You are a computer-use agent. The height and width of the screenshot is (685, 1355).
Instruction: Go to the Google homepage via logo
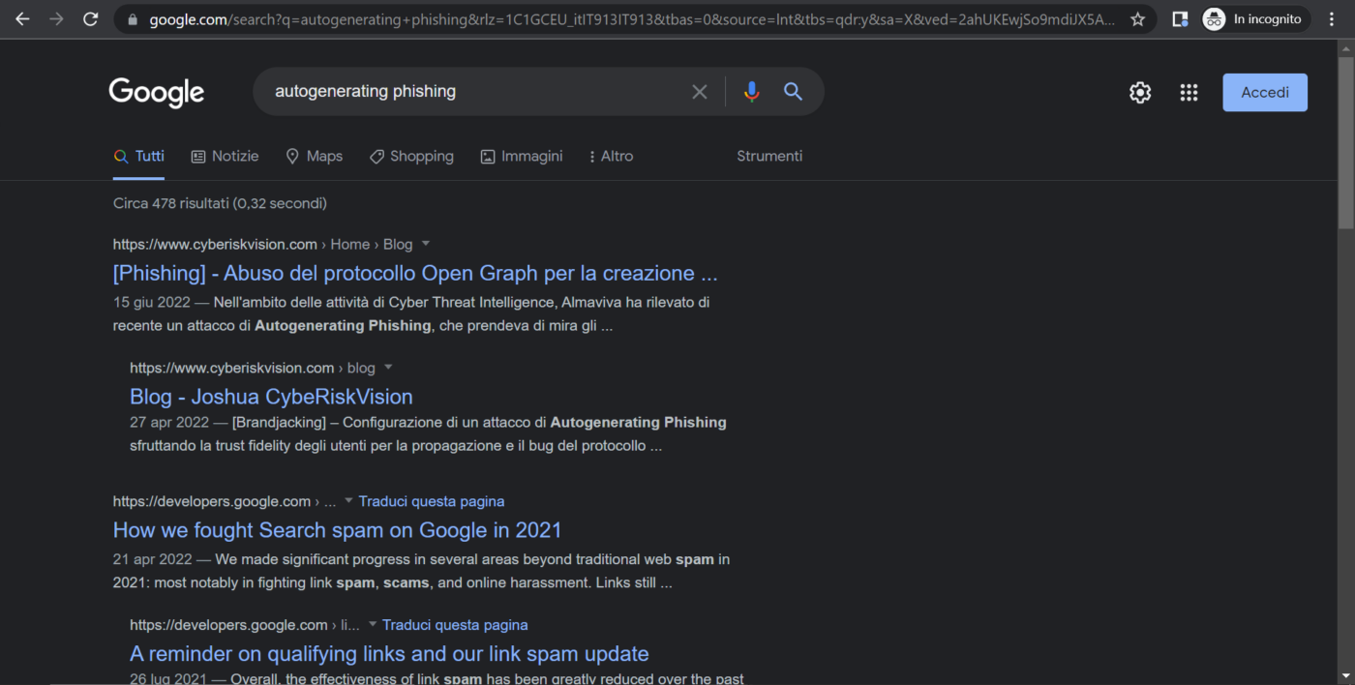[157, 92]
